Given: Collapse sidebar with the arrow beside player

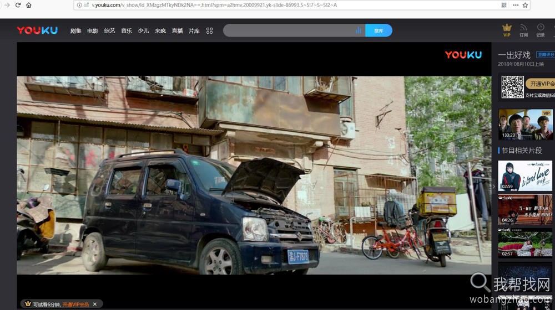Looking at the screenshot, I should pyautogui.click(x=494, y=186).
